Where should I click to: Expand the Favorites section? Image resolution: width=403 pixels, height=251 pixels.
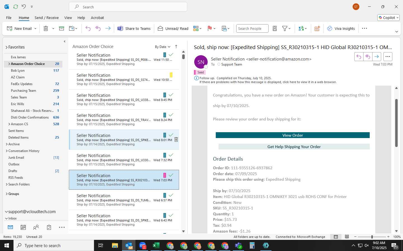coord(6,47)
